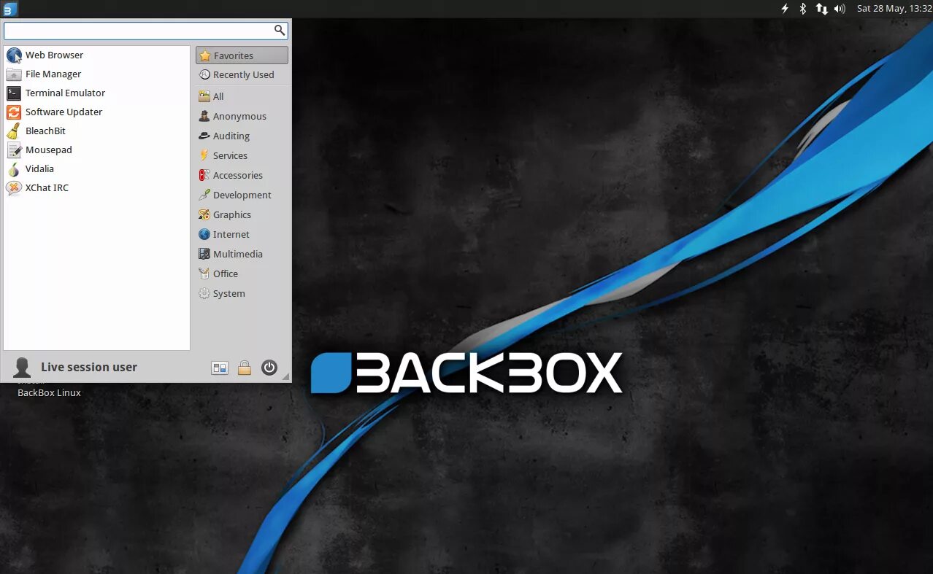This screenshot has height=574, width=933.
Task: Click the Live session user name
Action: pos(89,367)
